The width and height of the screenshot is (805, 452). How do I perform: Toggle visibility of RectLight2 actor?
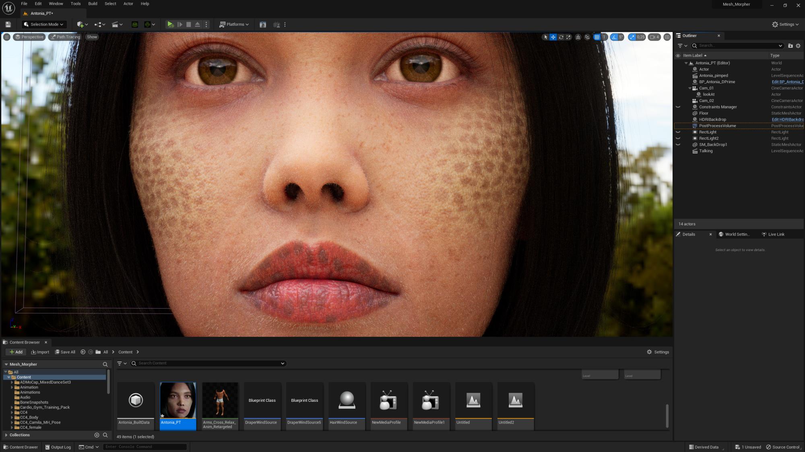[x=678, y=138]
